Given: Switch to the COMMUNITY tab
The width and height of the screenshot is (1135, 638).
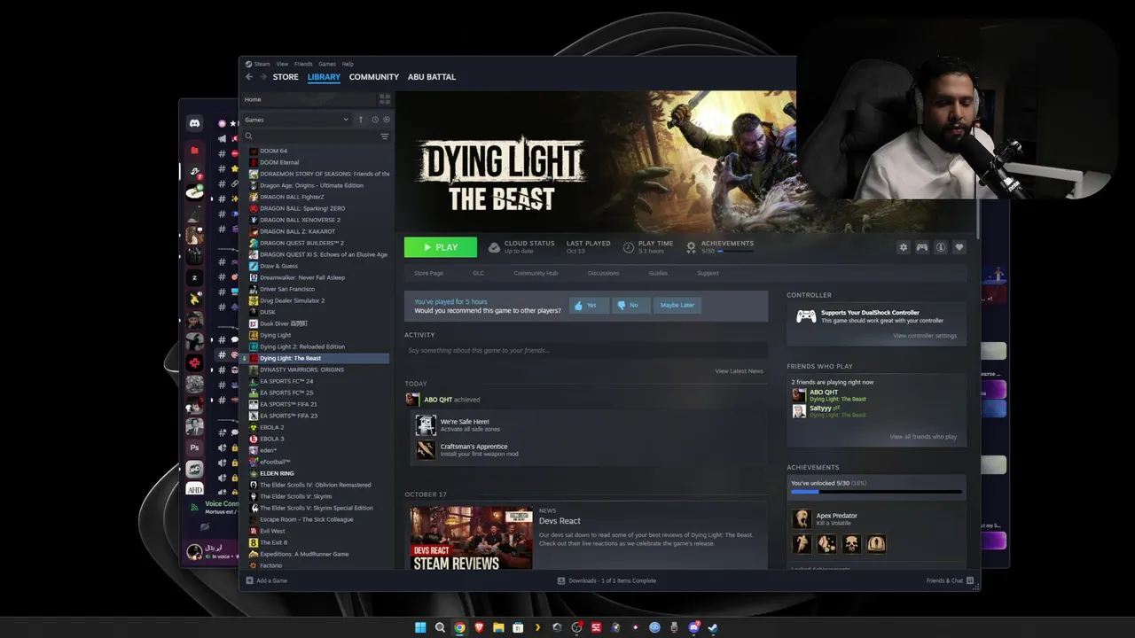Looking at the screenshot, I should pos(373,77).
